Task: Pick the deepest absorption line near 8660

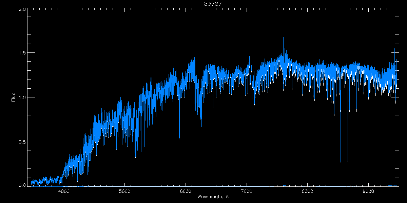Action: pos(348,161)
